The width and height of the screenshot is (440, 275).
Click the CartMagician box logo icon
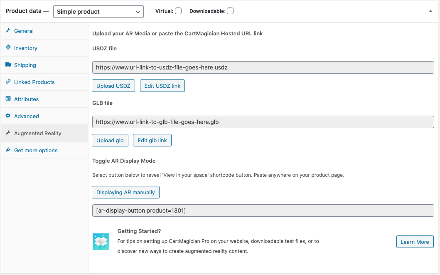(101, 242)
